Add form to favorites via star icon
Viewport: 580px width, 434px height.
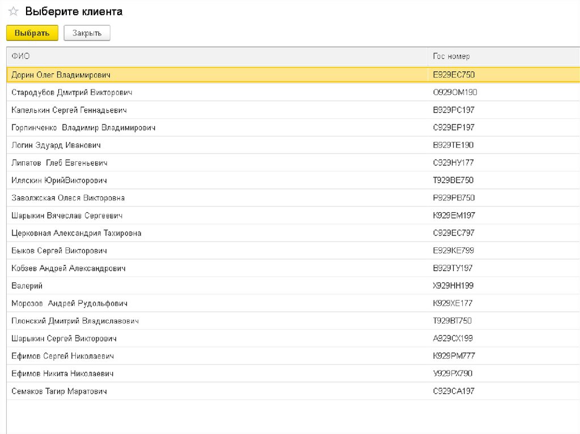[13, 12]
